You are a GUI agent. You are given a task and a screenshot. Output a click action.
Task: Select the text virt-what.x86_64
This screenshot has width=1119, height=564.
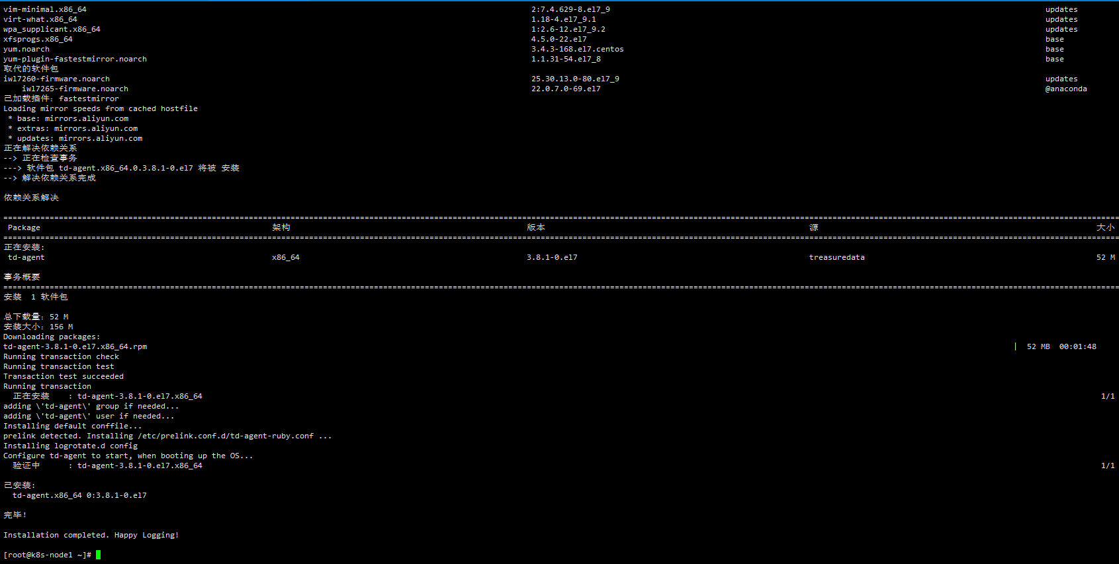point(40,19)
